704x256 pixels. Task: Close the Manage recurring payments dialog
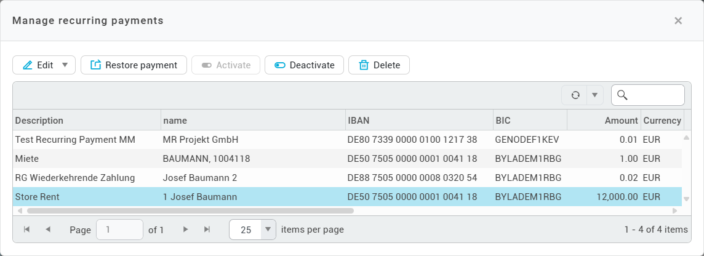pyautogui.click(x=678, y=21)
